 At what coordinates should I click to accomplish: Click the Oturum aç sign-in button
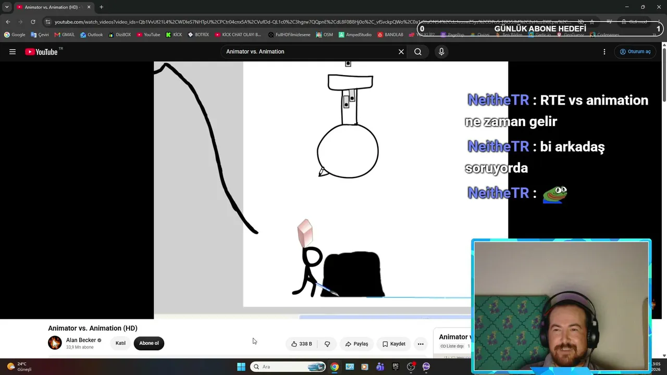point(635,52)
